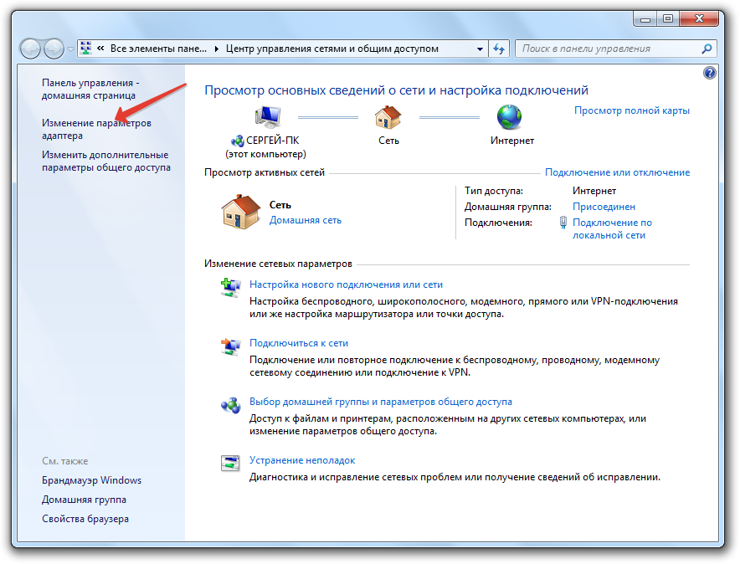Click the Просмотр активных сетей heading
The image size is (740, 564).
click(265, 172)
